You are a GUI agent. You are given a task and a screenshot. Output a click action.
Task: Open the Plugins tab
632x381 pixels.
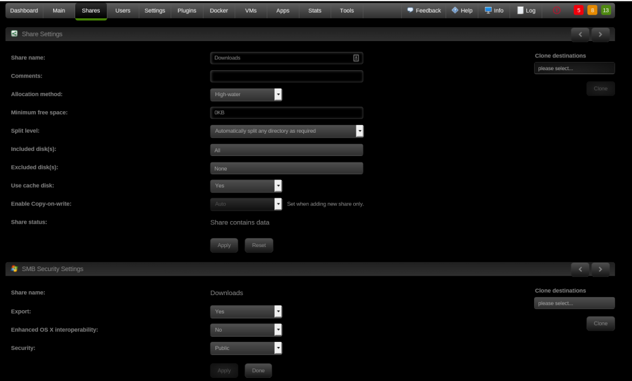[187, 11]
